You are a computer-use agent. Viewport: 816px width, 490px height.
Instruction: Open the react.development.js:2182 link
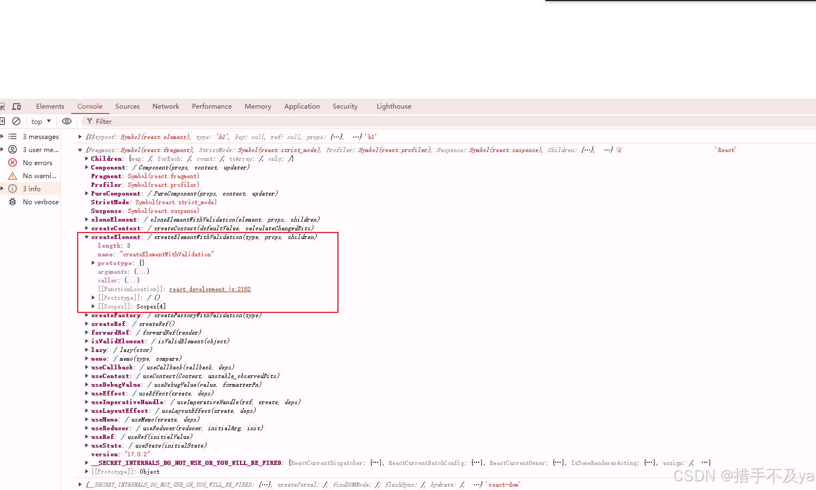(x=210, y=289)
